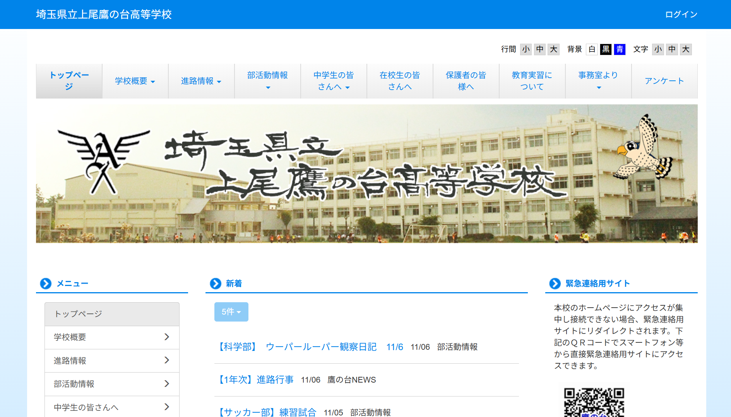Click the ログイン link
Image resolution: width=731 pixels, height=417 pixels.
click(681, 15)
